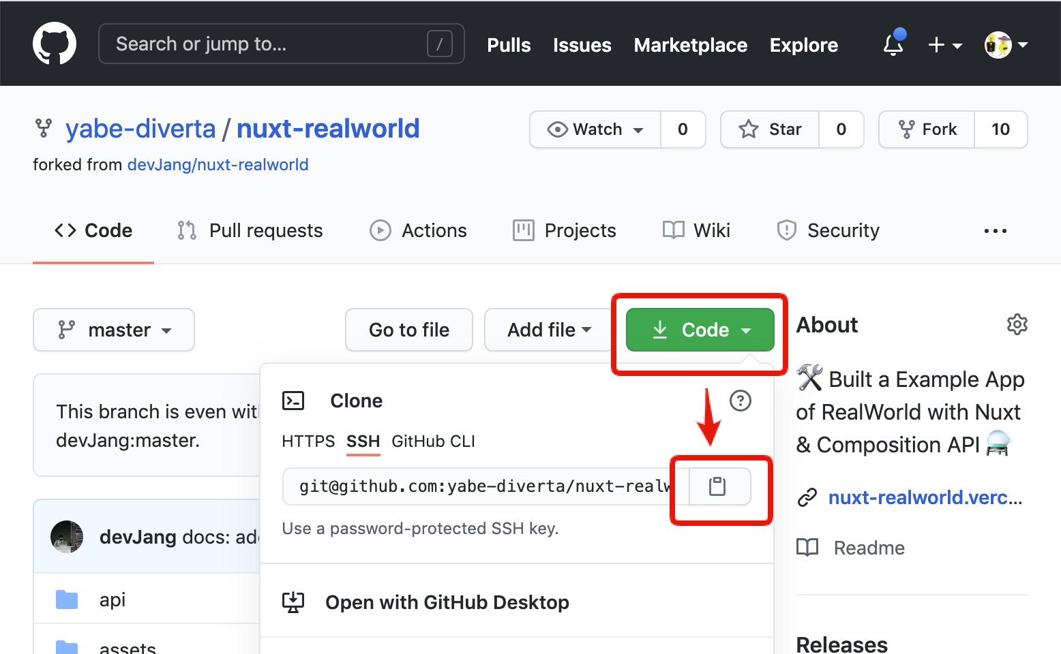This screenshot has width=1061, height=654.
Task: Fork this repository
Action: tap(927, 129)
